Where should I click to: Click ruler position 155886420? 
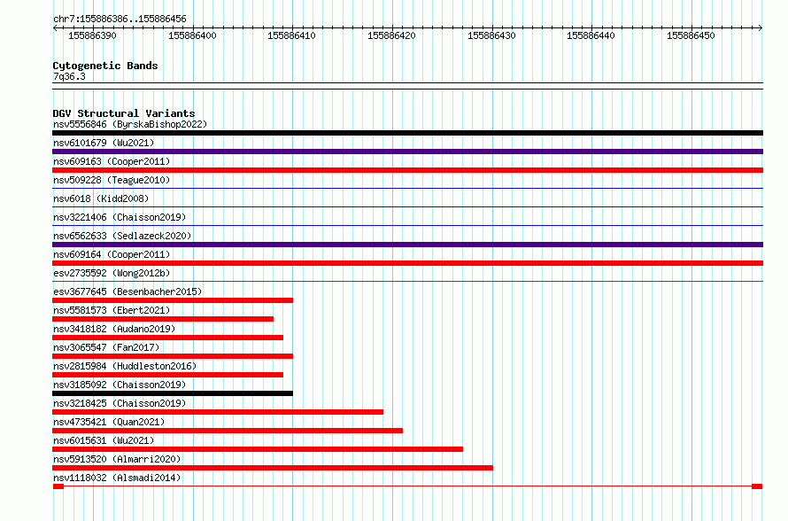(391, 35)
